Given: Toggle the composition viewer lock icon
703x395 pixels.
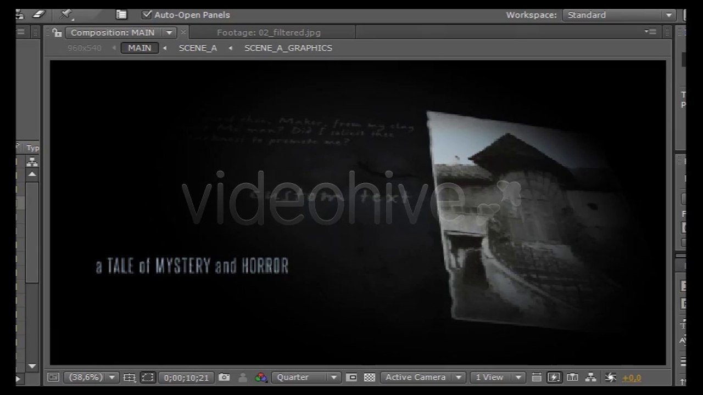Looking at the screenshot, I should click(x=57, y=33).
